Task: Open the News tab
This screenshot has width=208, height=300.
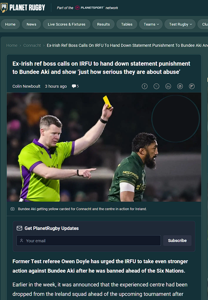Action: [32, 24]
